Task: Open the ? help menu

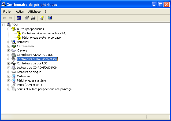Action: coord(46,12)
